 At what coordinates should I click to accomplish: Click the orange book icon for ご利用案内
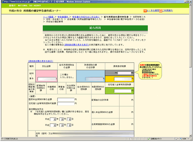click(x=161, y=11)
